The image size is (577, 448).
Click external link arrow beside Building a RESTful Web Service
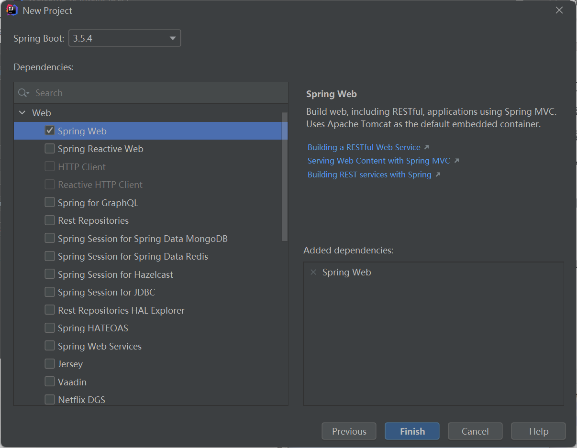(x=426, y=147)
